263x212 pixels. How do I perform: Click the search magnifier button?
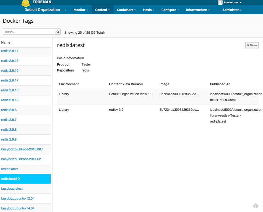point(58,32)
